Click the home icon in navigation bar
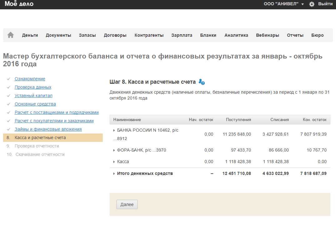This screenshot has height=225, width=336. point(11,35)
